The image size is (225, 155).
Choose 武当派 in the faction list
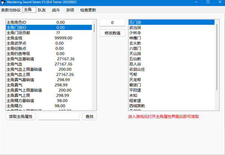coord(135,28)
